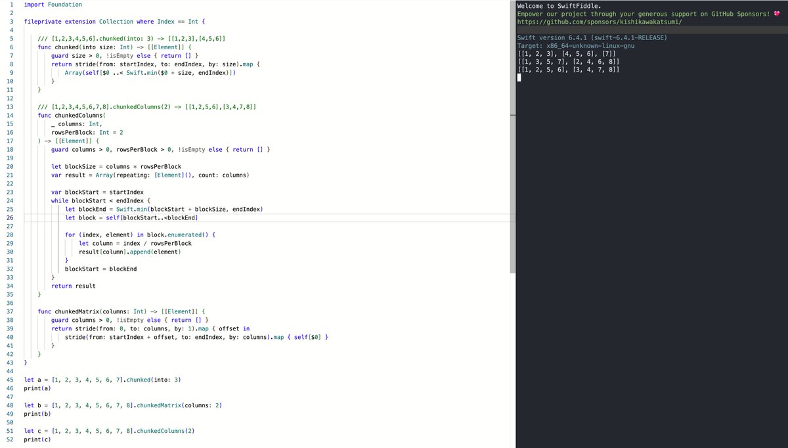788x448 pixels.
Task: Click line number 26 in the gutter
Action: coord(11,217)
